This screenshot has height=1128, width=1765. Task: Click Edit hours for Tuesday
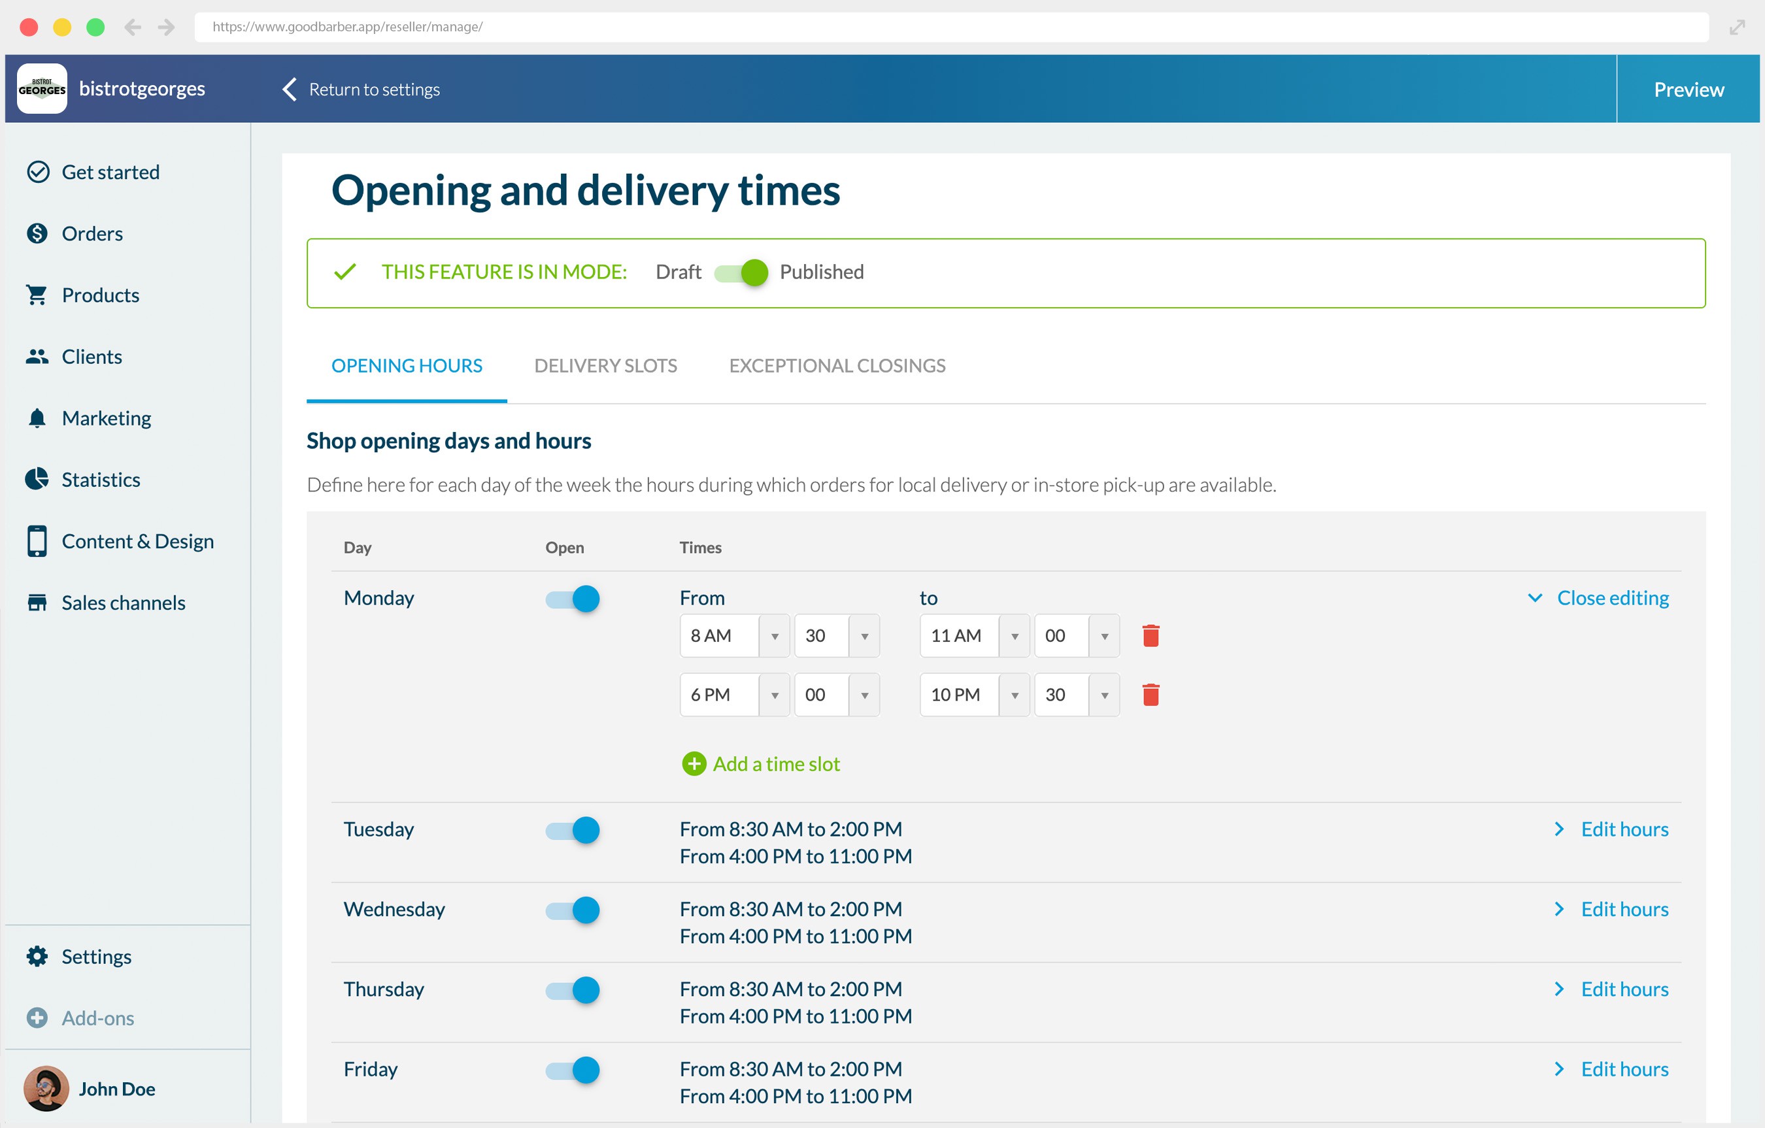pyautogui.click(x=1624, y=829)
